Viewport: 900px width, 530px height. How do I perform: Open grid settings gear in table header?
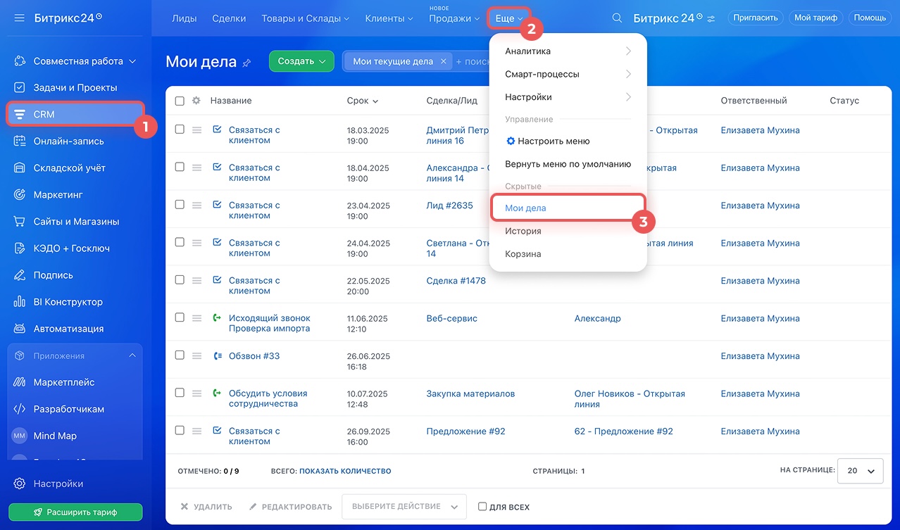tap(196, 101)
